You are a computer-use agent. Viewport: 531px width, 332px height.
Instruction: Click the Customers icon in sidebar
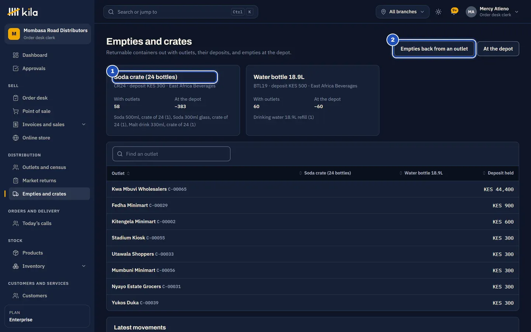(x=15, y=295)
